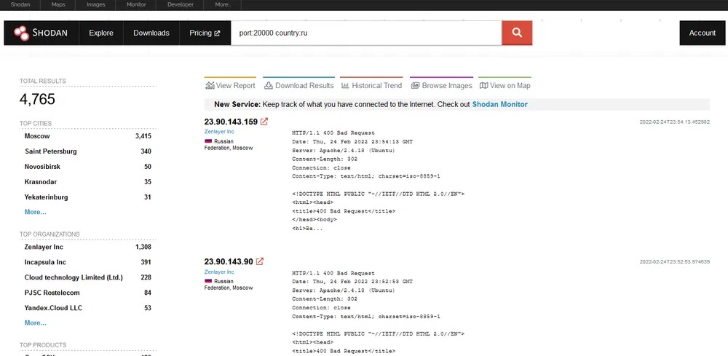
Task: Open the View Report link
Action: [x=230, y=85]
